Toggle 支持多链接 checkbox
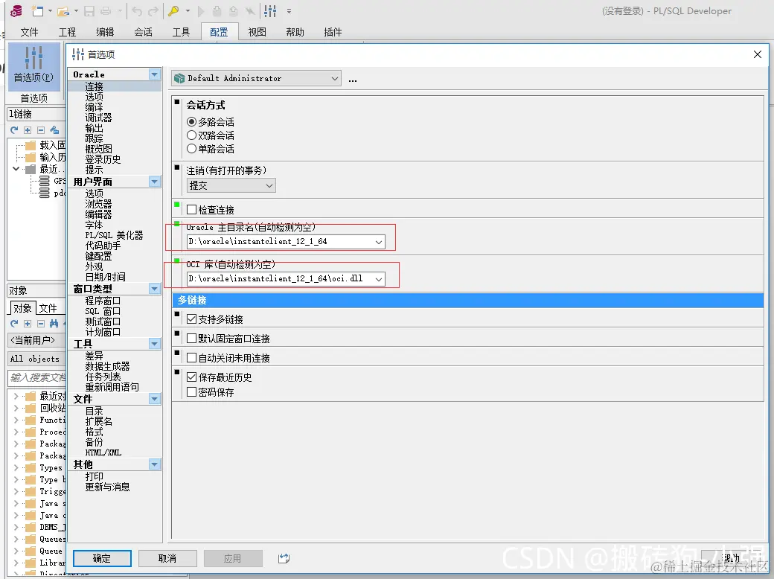774x579 pixels. (x=191, y=319)
